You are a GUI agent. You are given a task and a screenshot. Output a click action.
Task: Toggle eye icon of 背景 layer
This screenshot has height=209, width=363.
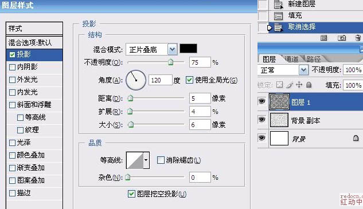click(x=262, y=138)
